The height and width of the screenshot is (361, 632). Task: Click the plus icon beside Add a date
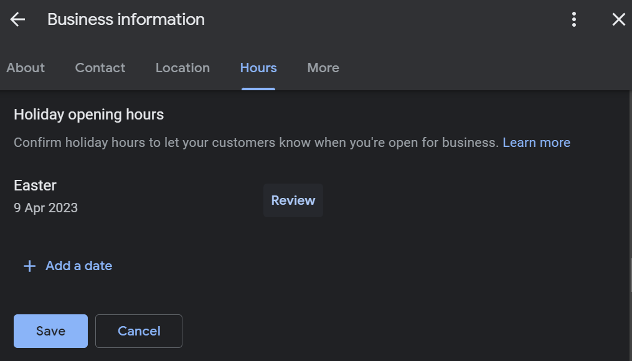click(x=29, y=266)
